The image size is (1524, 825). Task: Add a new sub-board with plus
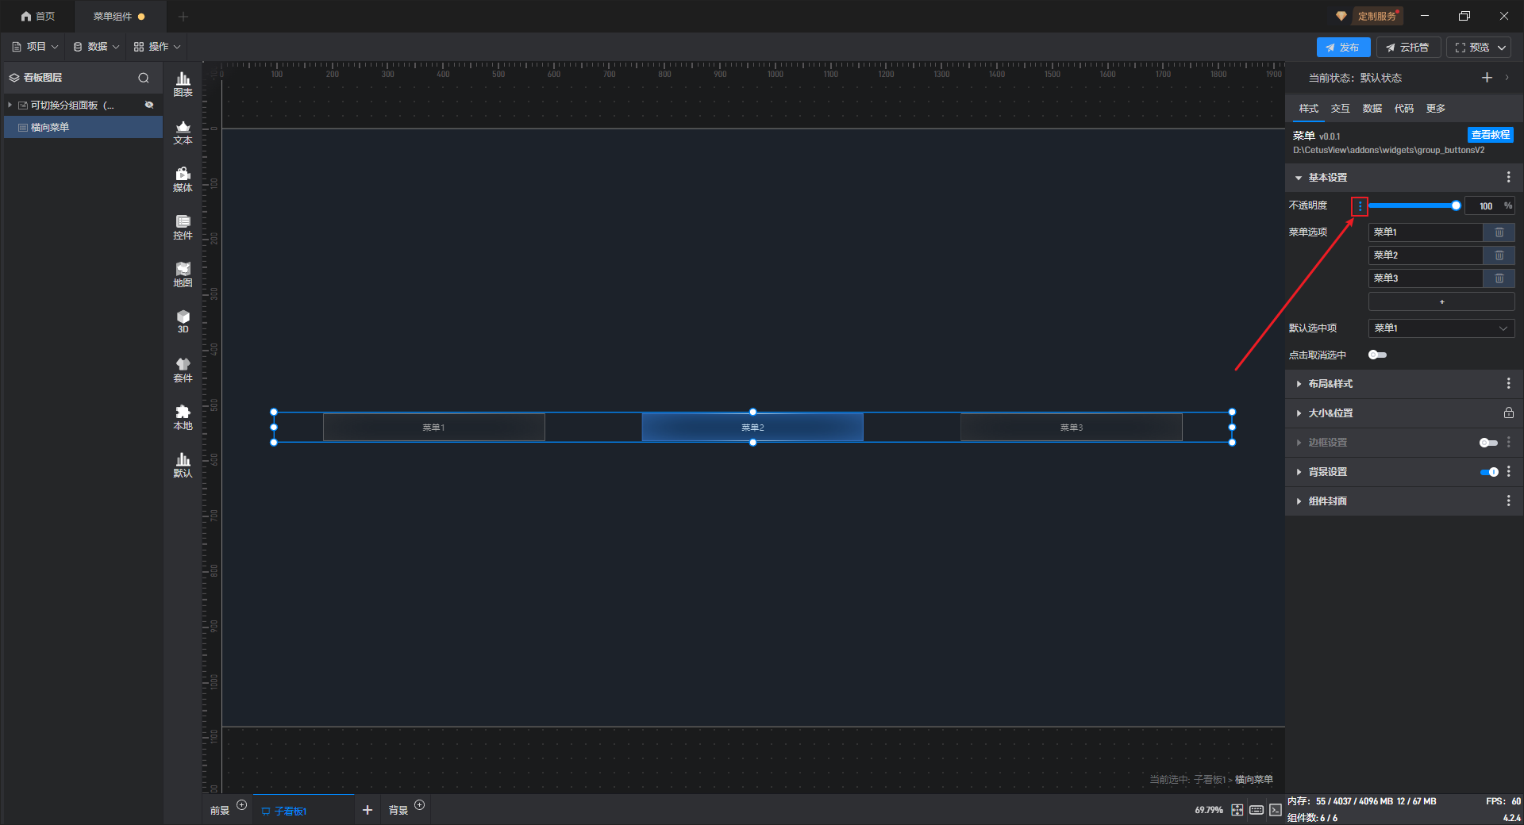click(x=368, y=810)
